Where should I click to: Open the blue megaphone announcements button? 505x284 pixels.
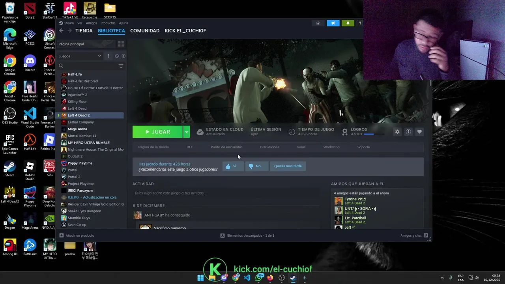coord(333,23)
